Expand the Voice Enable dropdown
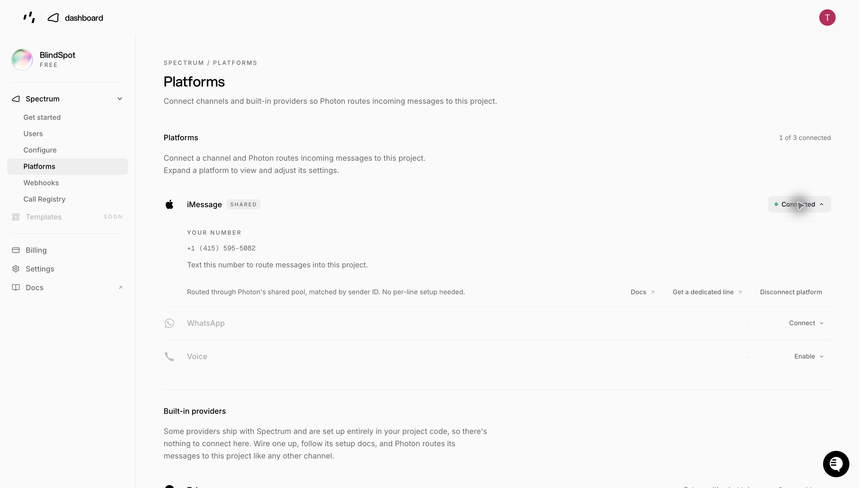859x488 pixels. [808, 356]
